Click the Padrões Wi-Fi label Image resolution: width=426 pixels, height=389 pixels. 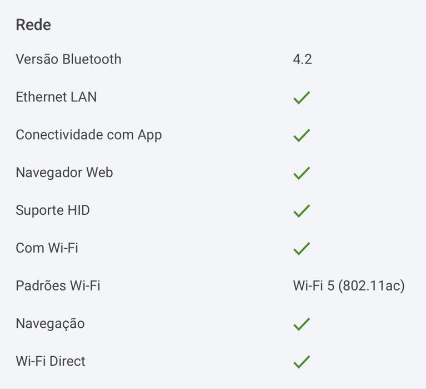click(58, 286)
